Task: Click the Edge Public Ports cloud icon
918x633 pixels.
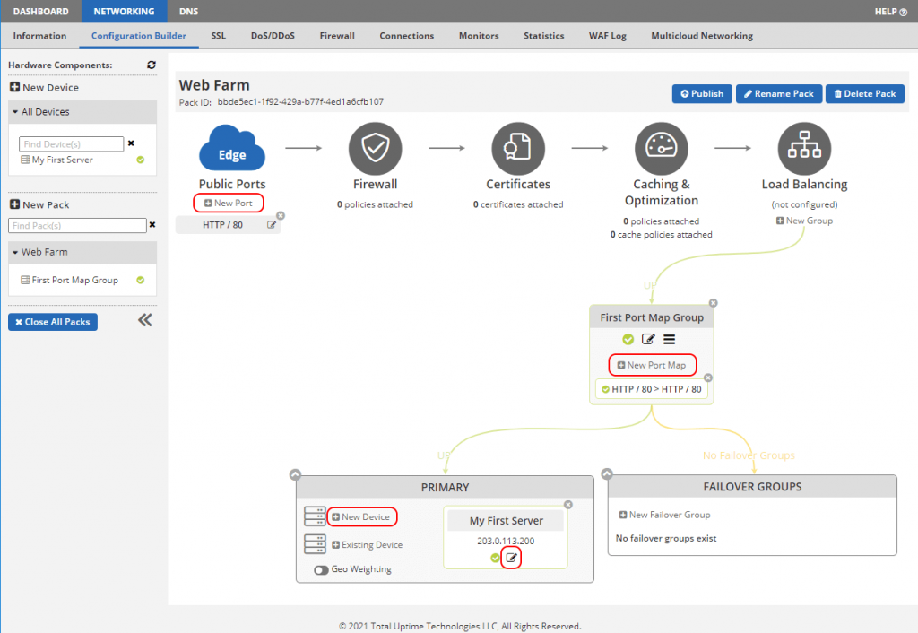Action: (x=231, y=148)
